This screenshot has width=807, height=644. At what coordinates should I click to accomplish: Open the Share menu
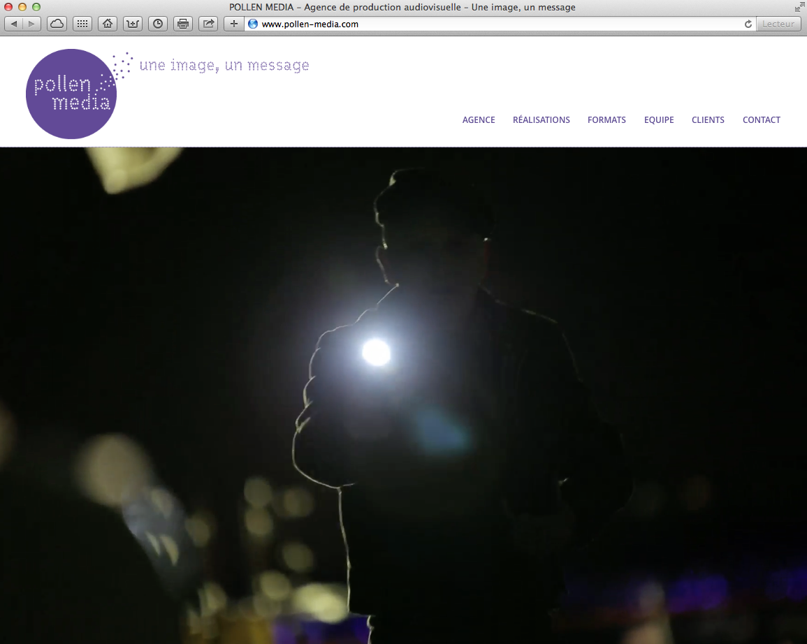click(x=208, y=24)
